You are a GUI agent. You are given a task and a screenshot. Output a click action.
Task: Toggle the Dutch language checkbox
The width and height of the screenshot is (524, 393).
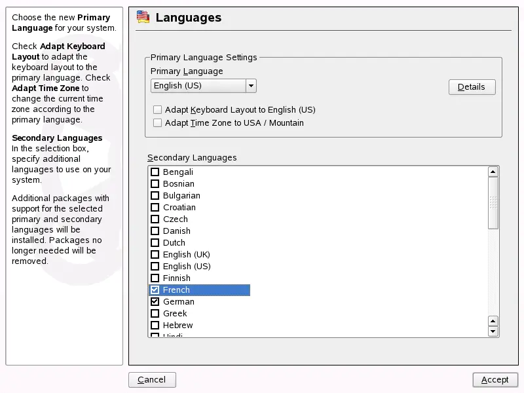click(x=155, y=243)
